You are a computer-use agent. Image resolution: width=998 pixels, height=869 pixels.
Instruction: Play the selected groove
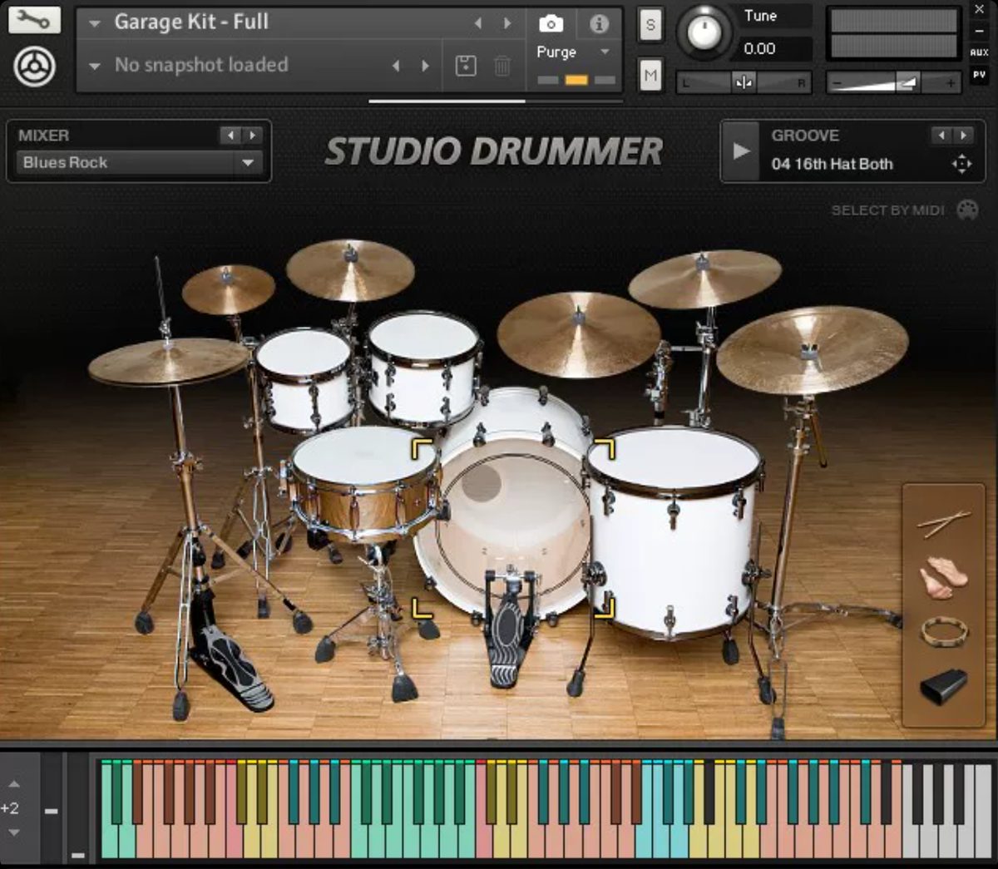[x=740, y=151]
